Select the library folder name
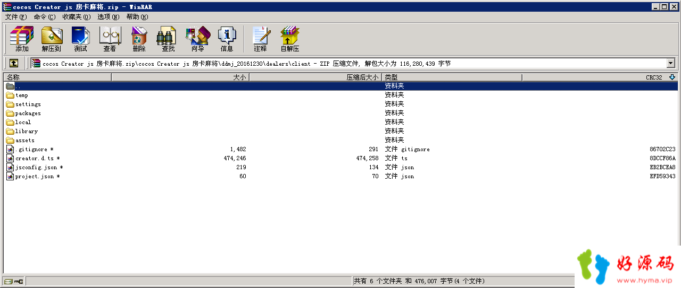Screen dimensions: 681x288 (26, 132)
